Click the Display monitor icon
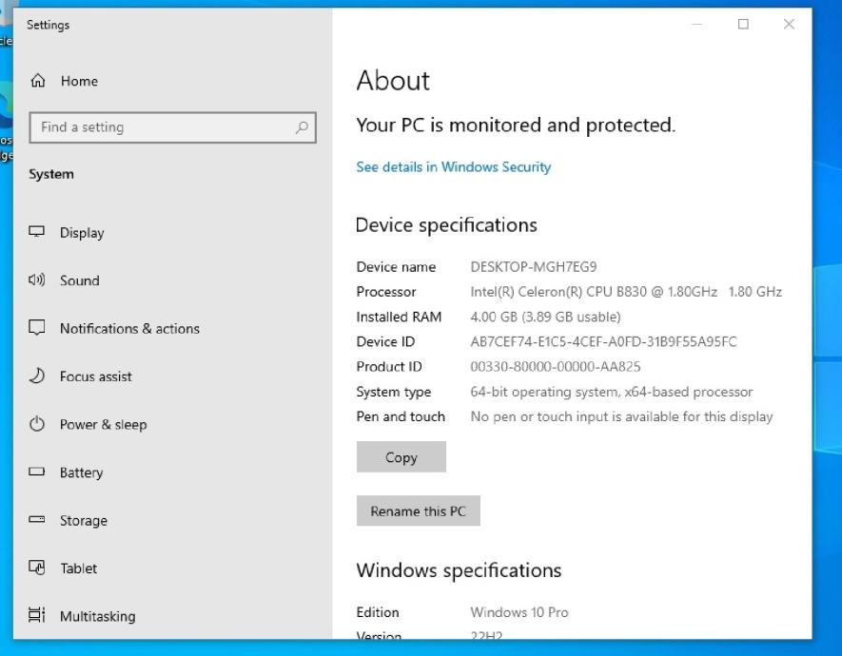 click(x=38, y=232)
